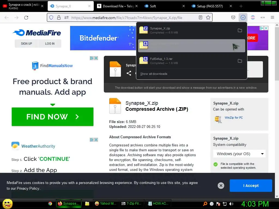Select the highlighted middle download row
Viewport: 279px width, 209px height.
tap(192, 46)
